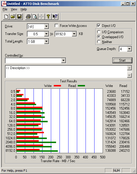Open the Drive dropdown showing [-d-]

(46, 27)
